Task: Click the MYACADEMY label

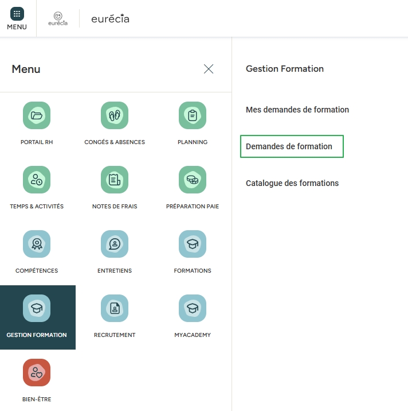Action: click(193, 335)
